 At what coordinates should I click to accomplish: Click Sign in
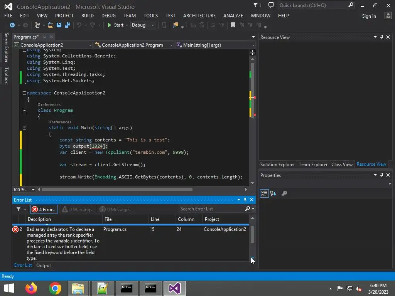tap(369, 16)
